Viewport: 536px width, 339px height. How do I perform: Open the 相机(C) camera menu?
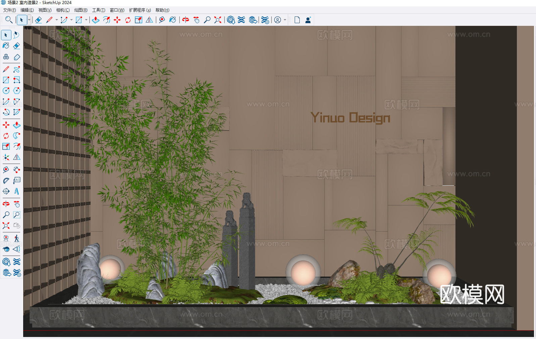63,10
